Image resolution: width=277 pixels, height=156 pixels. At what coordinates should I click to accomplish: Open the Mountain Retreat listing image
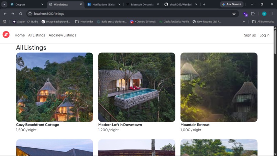tap(219, 87)
